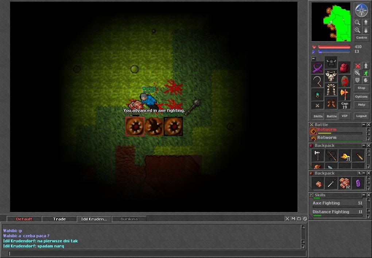
Task: Enable chase opponent mode (green runner)
Action: (366, 73)
